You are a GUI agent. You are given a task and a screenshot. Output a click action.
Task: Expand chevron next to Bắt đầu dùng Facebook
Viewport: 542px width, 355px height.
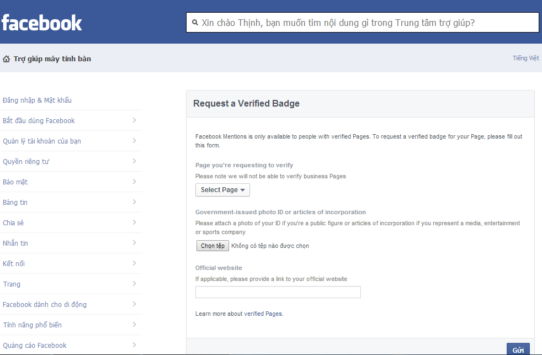pyautogui.click(x=135, y=120)
